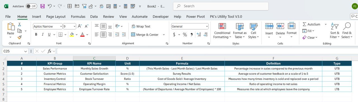Image resolution: width=358 pixels, height=102 pixels.
Task: Increase decimal places
Action: [x=199, y=35]
